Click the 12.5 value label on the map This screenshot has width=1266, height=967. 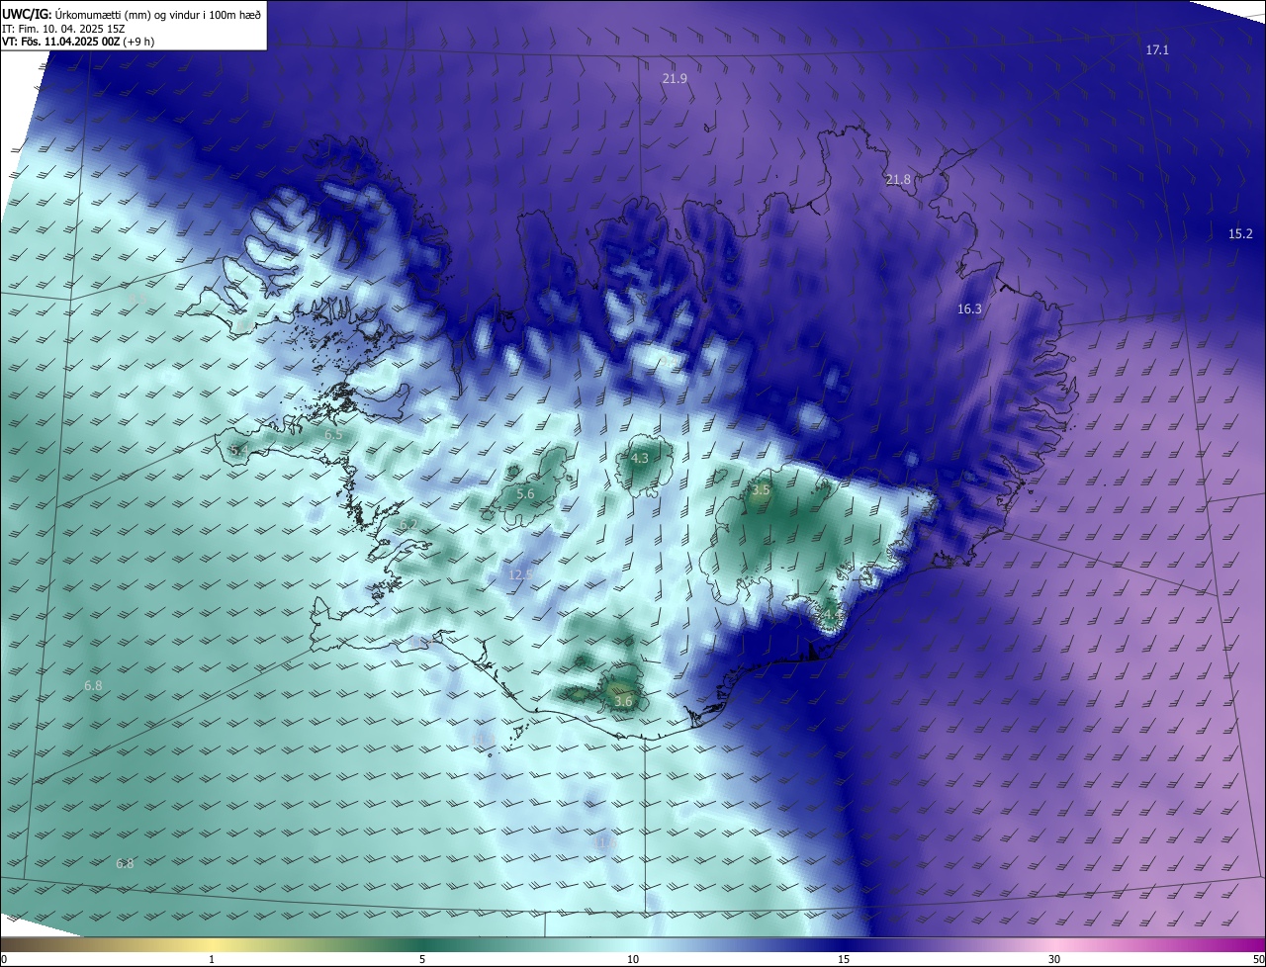click(520, 574)
